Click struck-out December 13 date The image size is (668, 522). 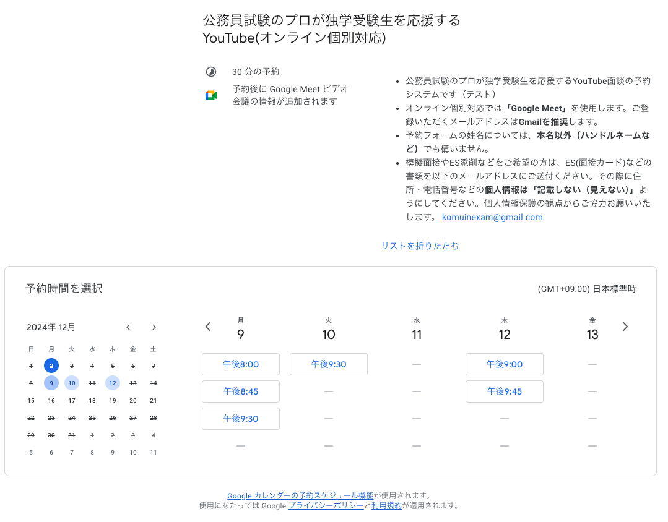click(x=133, y=383)
